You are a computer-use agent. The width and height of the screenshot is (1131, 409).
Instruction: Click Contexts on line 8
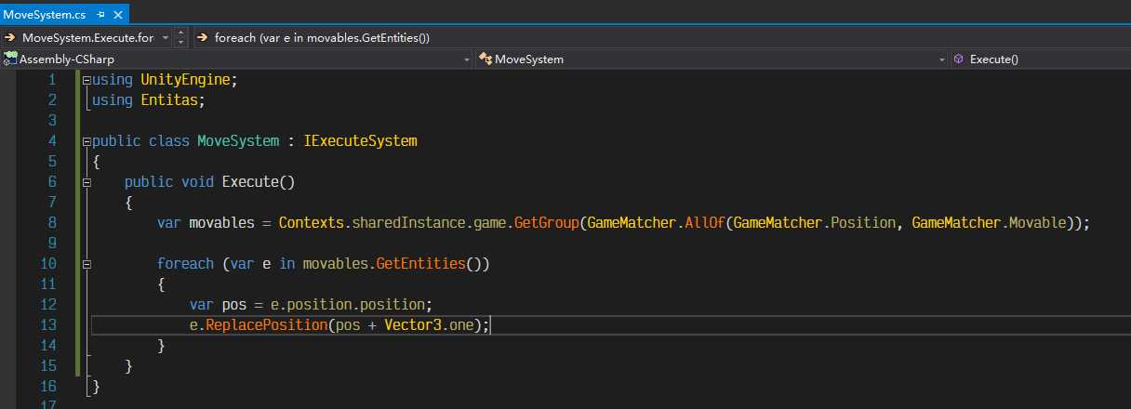tap(311, 223)
